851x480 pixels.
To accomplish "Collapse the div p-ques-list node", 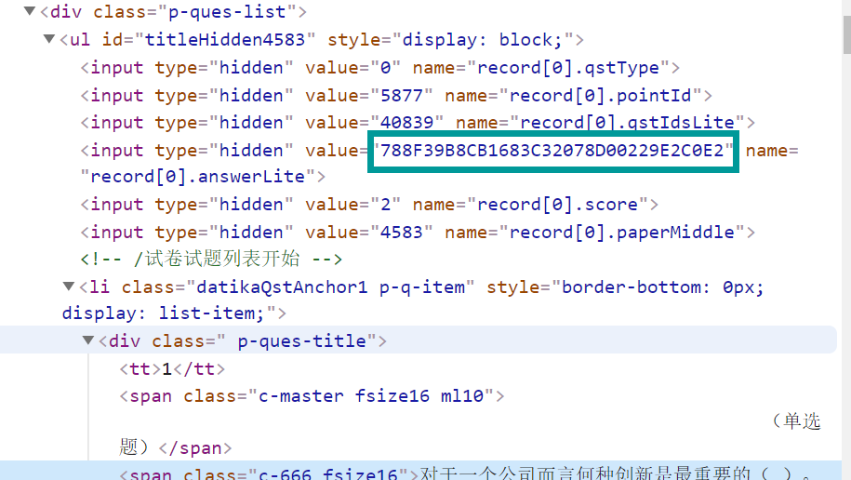I will click(x=30, y=11).
